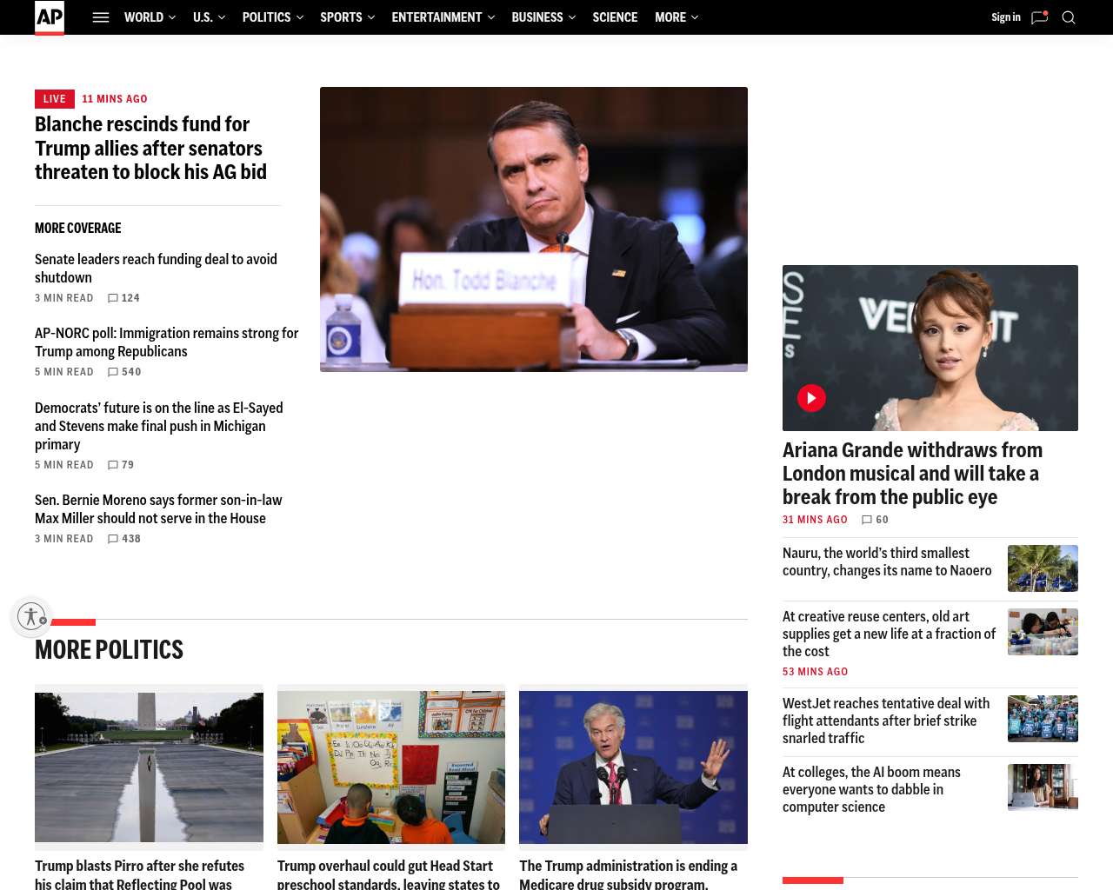Read Trump overhaul Head Start headline
The image size is (1113, 890).
pos(389,874)
